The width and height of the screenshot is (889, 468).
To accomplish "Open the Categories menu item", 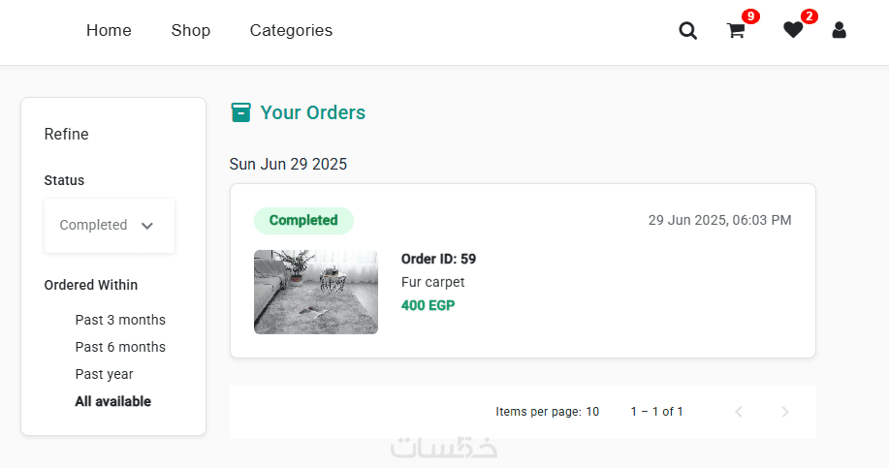I will point(291,31).
